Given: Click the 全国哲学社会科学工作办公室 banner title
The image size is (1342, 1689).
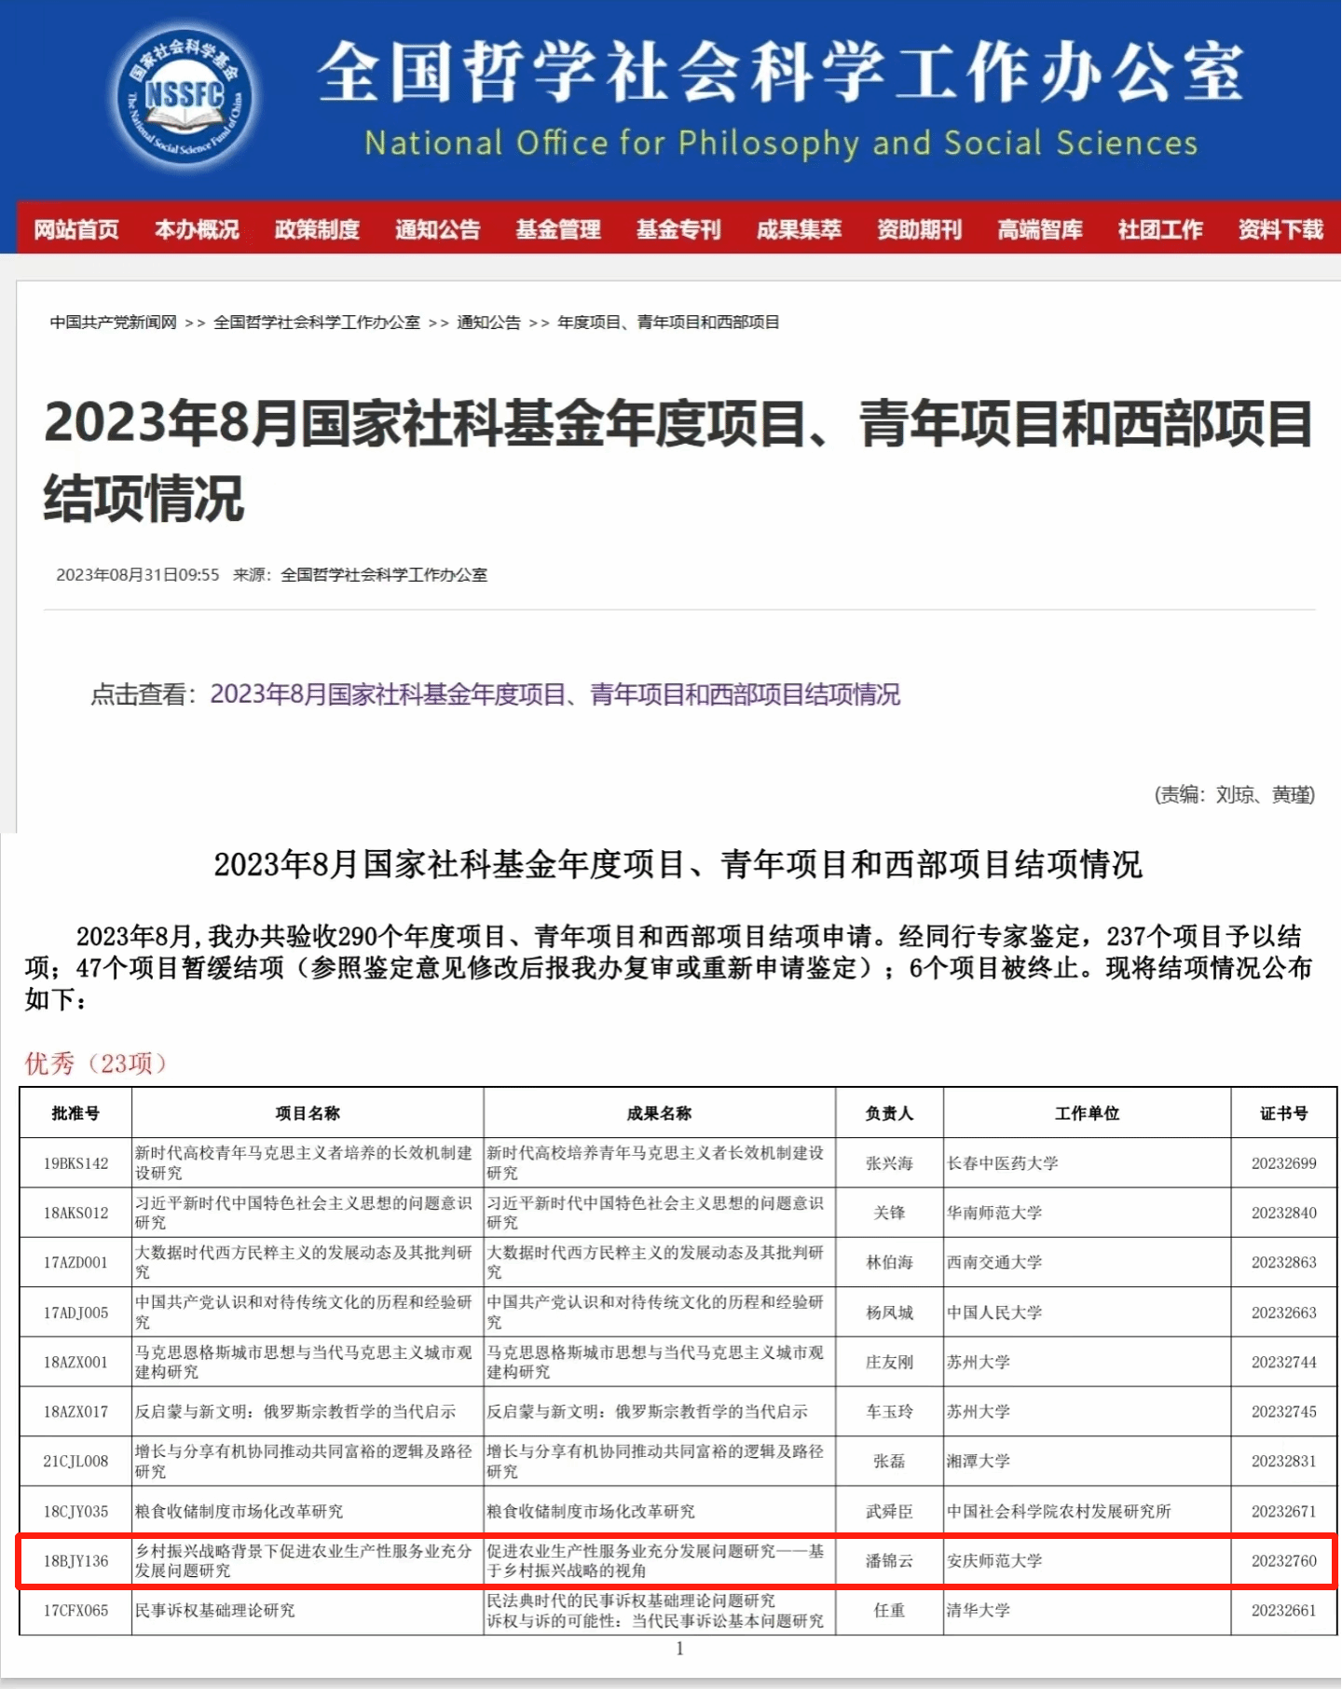Looking at the screenshot, I should point(780,73).
